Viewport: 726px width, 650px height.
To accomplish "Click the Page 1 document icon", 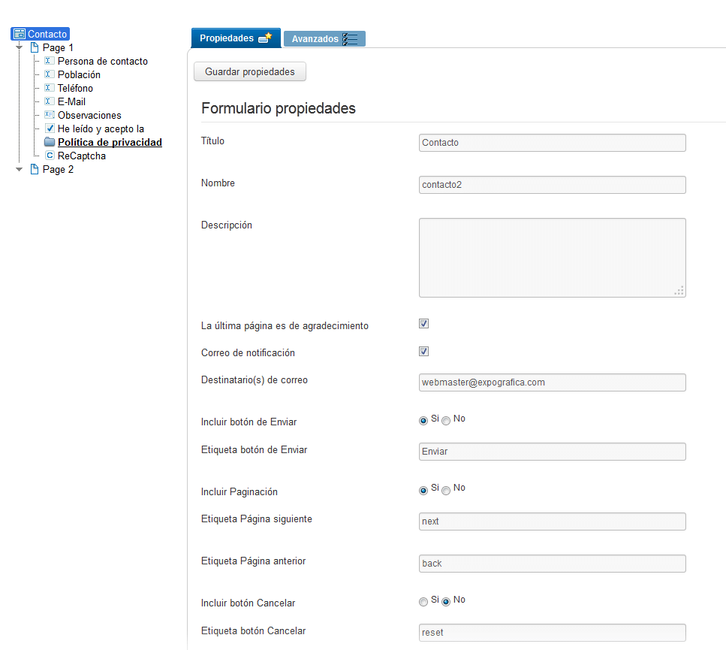I will point(35,47).
